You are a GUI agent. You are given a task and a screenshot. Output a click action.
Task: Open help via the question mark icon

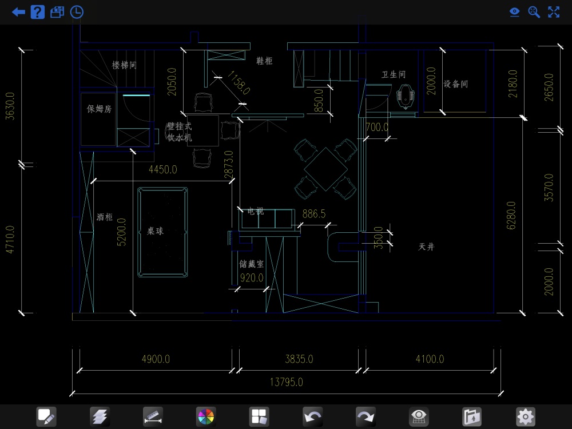tap(37, 12)
